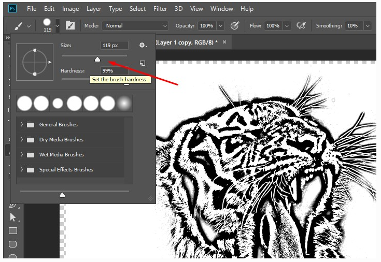Expand the Dry Media Brushes folder chevron

click(x=22, y=139)
